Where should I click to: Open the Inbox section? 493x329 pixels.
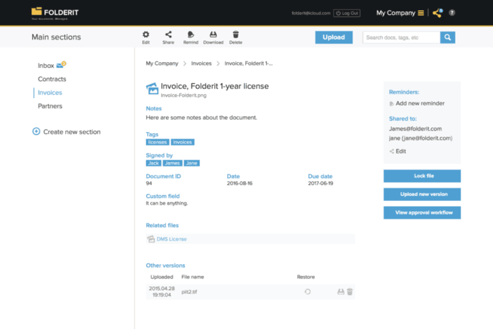coord(46,66)
